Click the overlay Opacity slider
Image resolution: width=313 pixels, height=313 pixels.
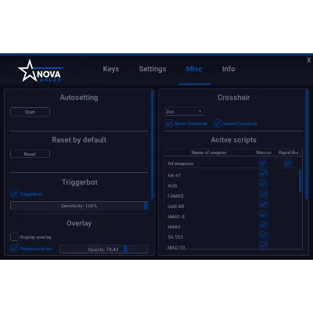(x=104, y=250)
